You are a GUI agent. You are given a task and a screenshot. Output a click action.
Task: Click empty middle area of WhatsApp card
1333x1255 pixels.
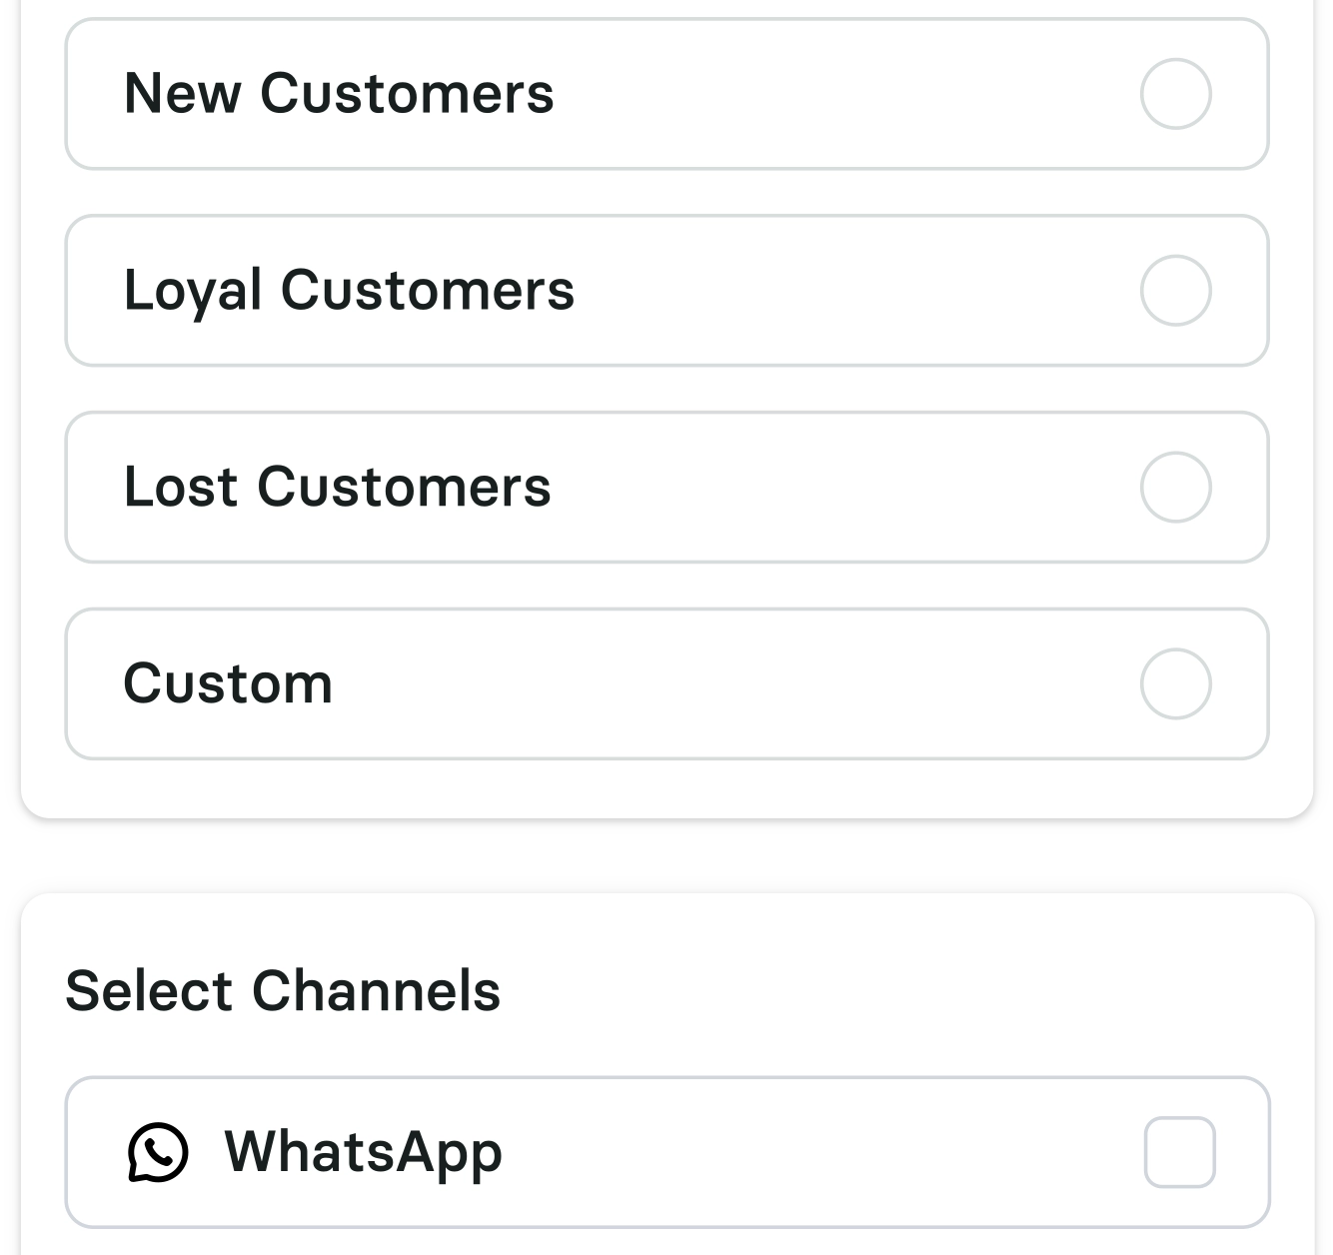799,1152
